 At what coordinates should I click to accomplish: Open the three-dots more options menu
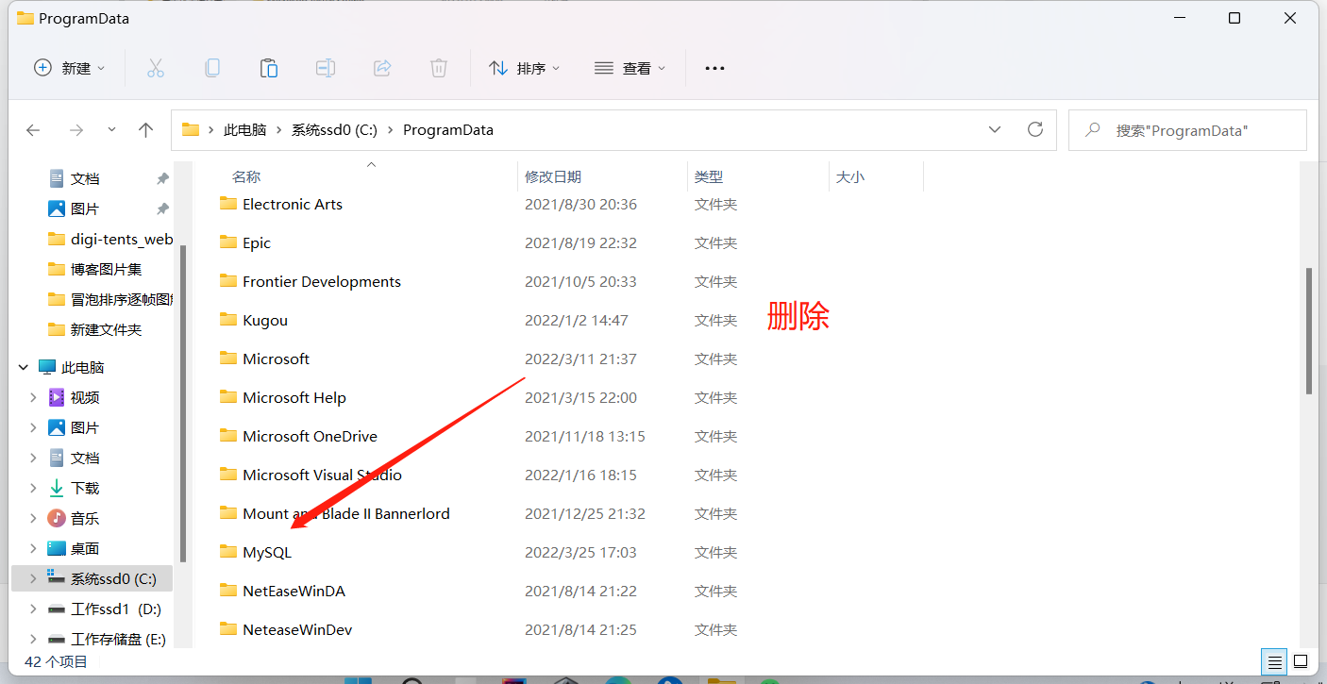point(714,68)
